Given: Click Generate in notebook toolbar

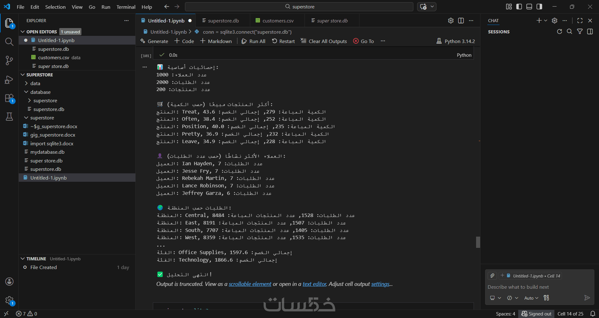Looking at the screenshot, I should tap(154, 41).
